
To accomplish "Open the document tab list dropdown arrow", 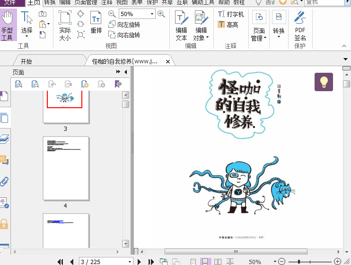I will tap(345, 59).
